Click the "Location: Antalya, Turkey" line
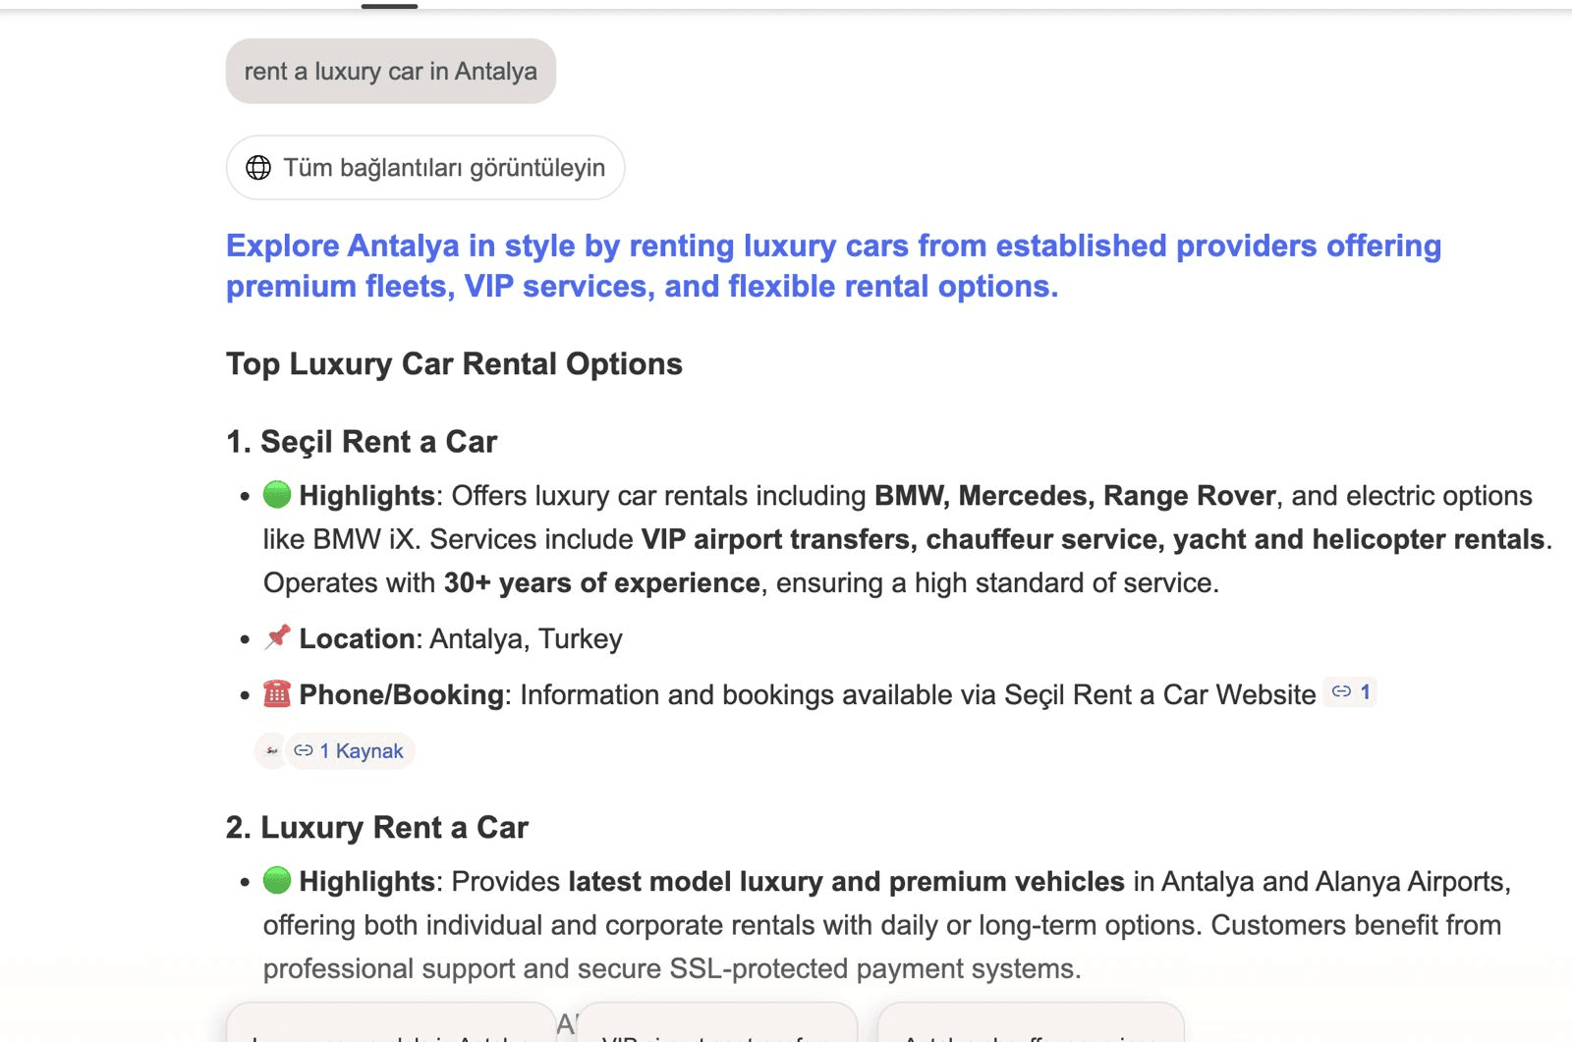1572x1042 pixels. (x=442, y=638)
